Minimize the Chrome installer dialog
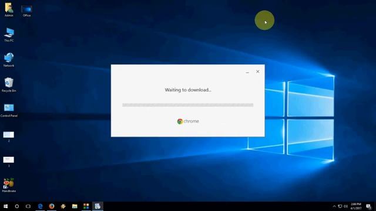The width and height of the screenshot is (376, 211). click(x=247, y=72)
